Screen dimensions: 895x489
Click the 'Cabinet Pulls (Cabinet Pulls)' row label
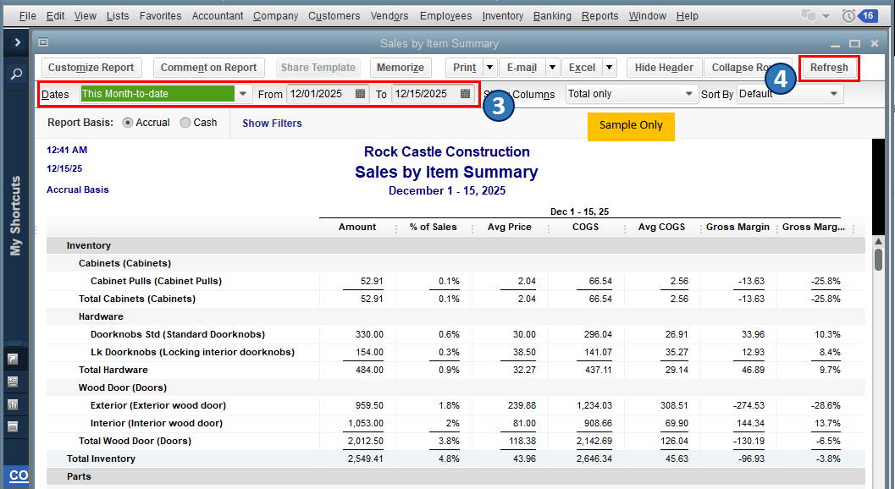(156, 282)
